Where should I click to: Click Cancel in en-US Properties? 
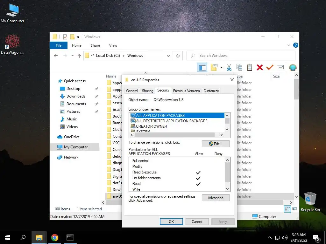point(197,221)
